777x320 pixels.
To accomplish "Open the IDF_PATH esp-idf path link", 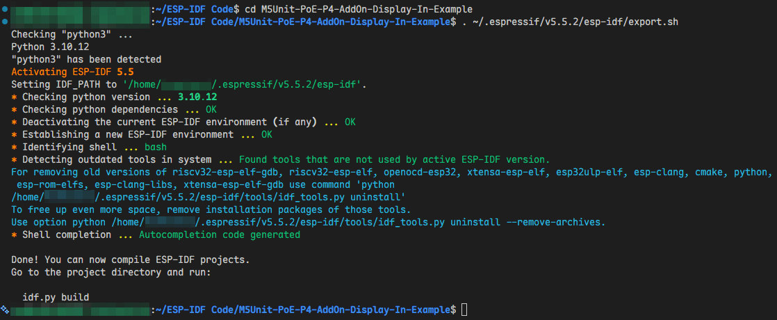I will click(244, 84).
